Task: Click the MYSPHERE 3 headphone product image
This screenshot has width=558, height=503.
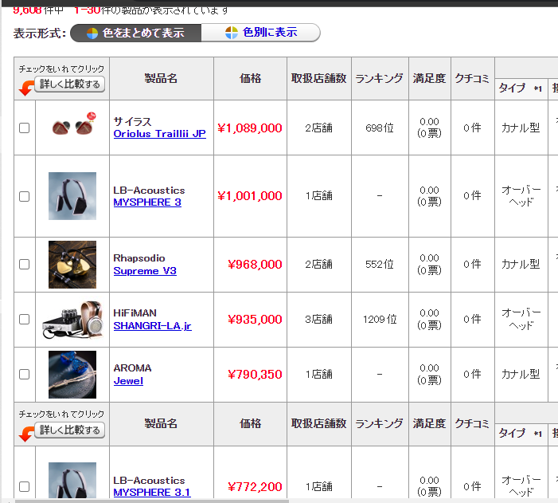Action: point(72,196)
